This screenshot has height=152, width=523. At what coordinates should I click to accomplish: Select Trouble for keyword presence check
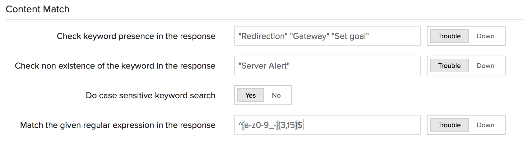point(449,36)
